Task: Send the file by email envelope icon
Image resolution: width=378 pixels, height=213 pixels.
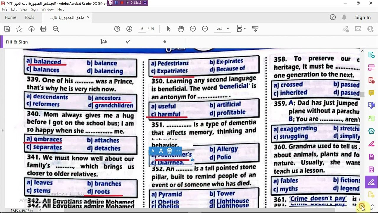Action: (x=358, y=29)
